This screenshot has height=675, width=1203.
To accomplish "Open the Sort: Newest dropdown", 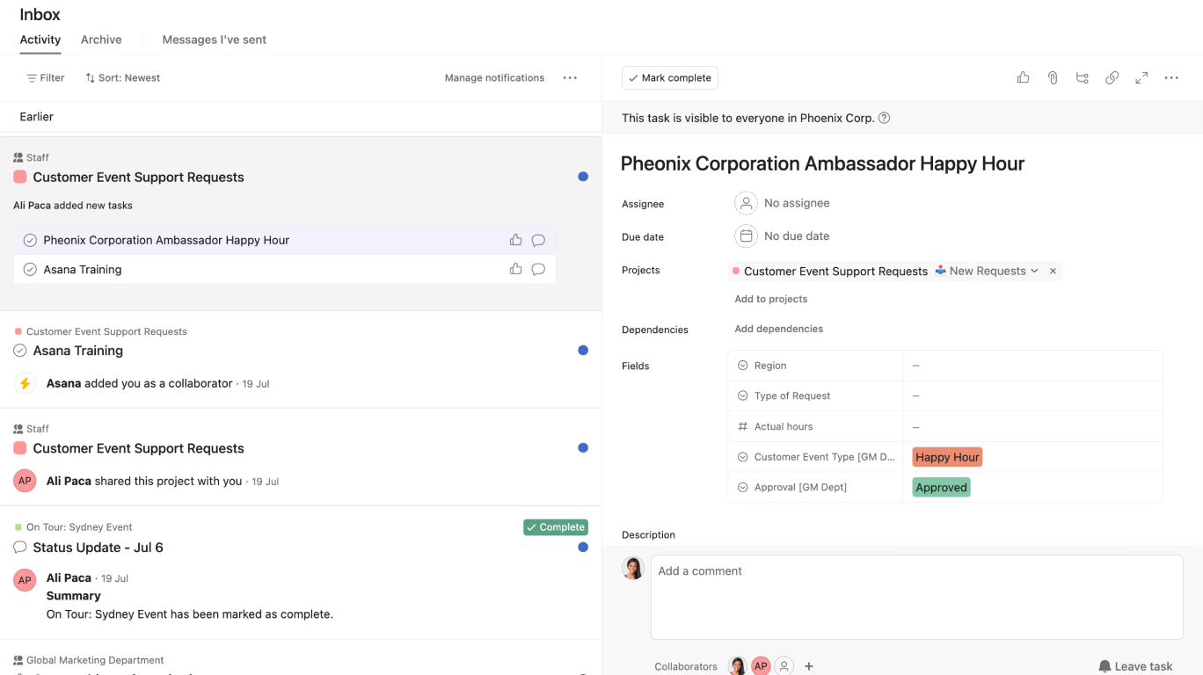I will [122, 77].
